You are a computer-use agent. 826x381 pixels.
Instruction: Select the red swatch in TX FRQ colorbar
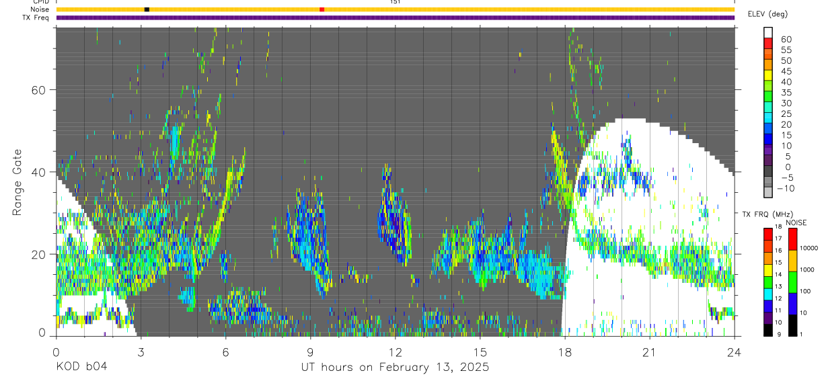click(x=768, y=233)
